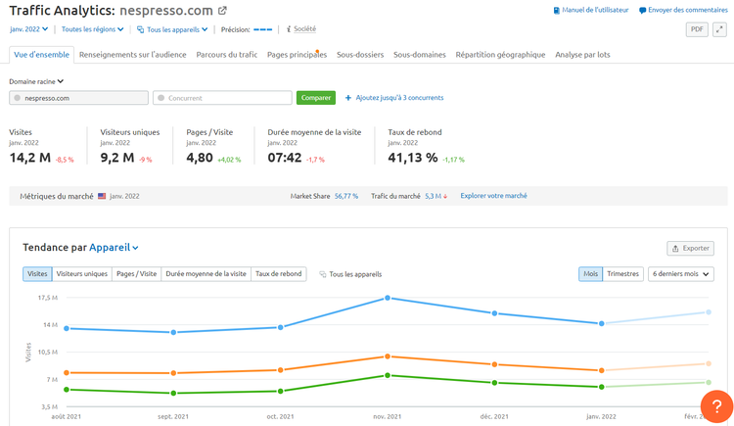Open Parcours du trafic tab
The height and width of the screenshot is (426, 734).
(227, 55)
